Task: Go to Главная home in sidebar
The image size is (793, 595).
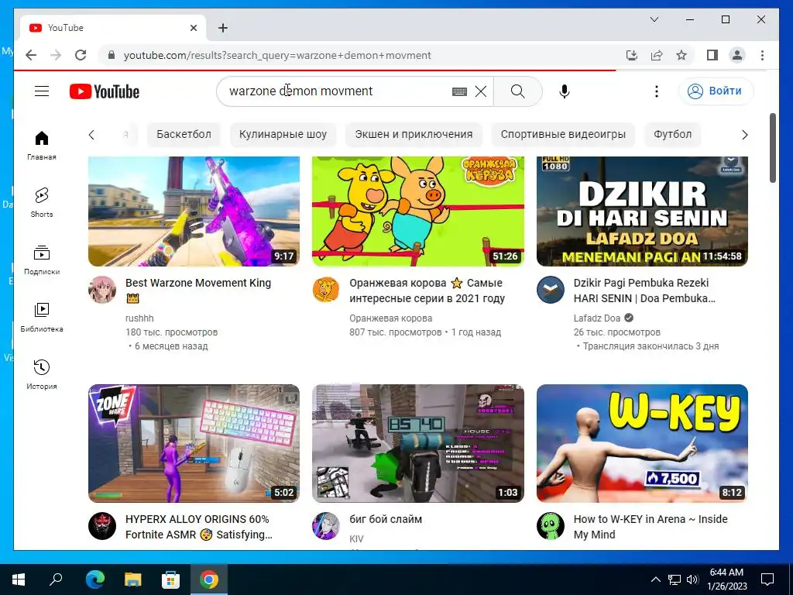Action: point(42,146)
